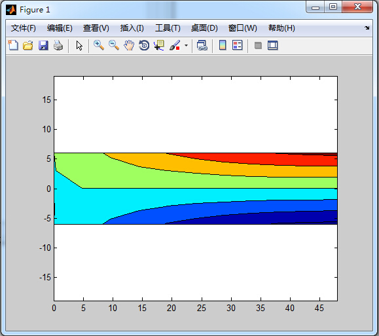Viewport: 379px width, 336px height.
Task: Open the 文件(F) menu
Action: pyautogui.click(x=24, y=28)
